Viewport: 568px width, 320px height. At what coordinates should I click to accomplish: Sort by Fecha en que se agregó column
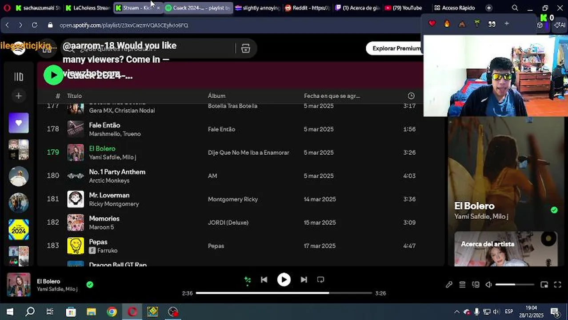point(332,96)
